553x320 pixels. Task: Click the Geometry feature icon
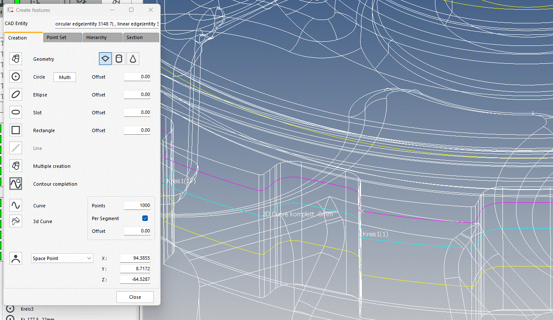point(16,59)
